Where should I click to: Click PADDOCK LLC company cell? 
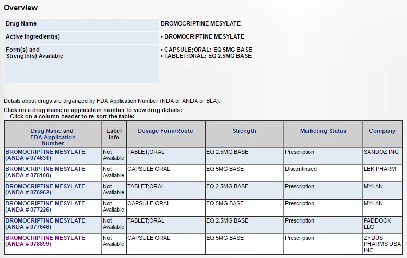pyautogui.click(x=382, y=225)
